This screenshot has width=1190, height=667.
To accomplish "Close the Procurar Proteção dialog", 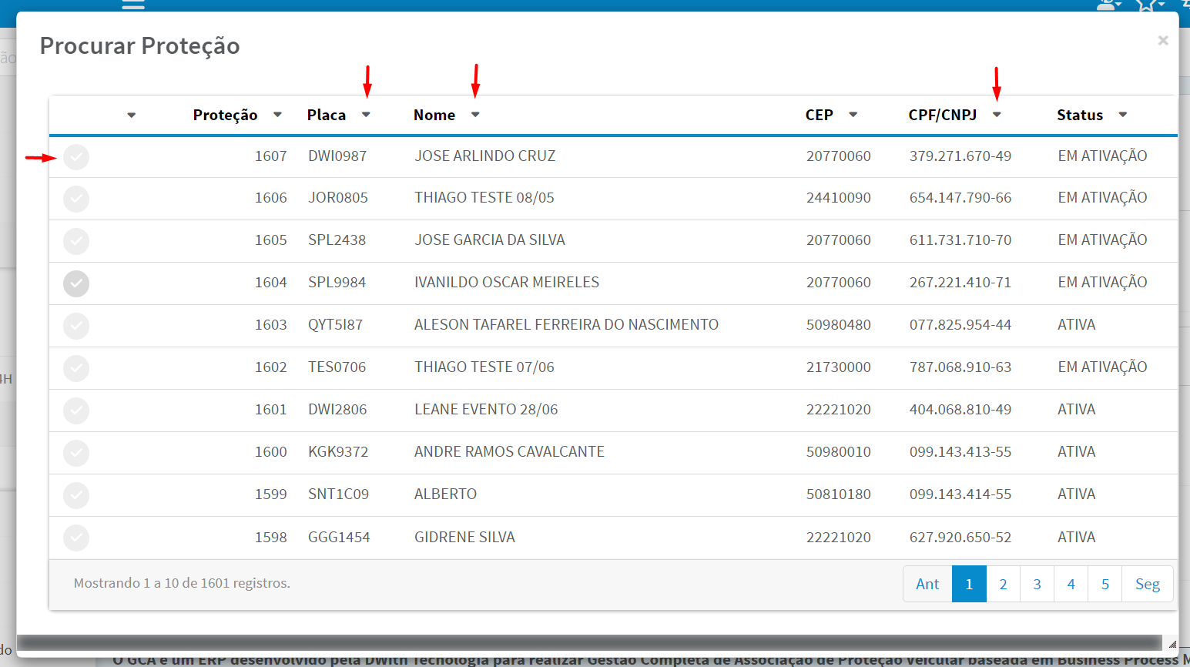I will (x=1163, y=40).
